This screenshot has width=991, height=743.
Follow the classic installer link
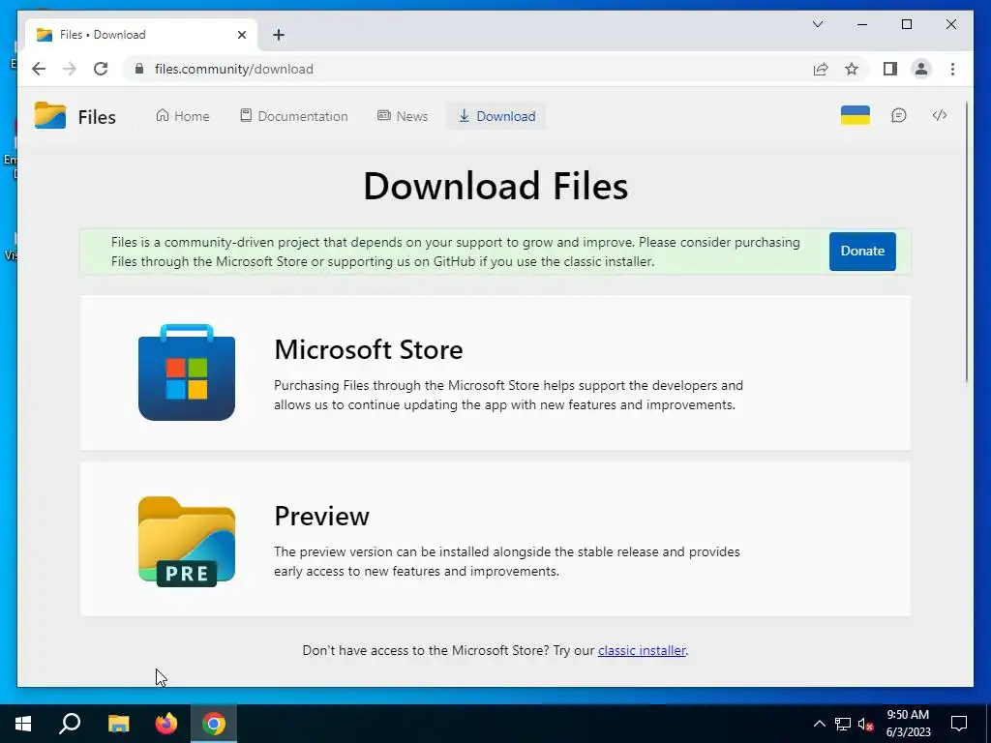tap(642, 650)
